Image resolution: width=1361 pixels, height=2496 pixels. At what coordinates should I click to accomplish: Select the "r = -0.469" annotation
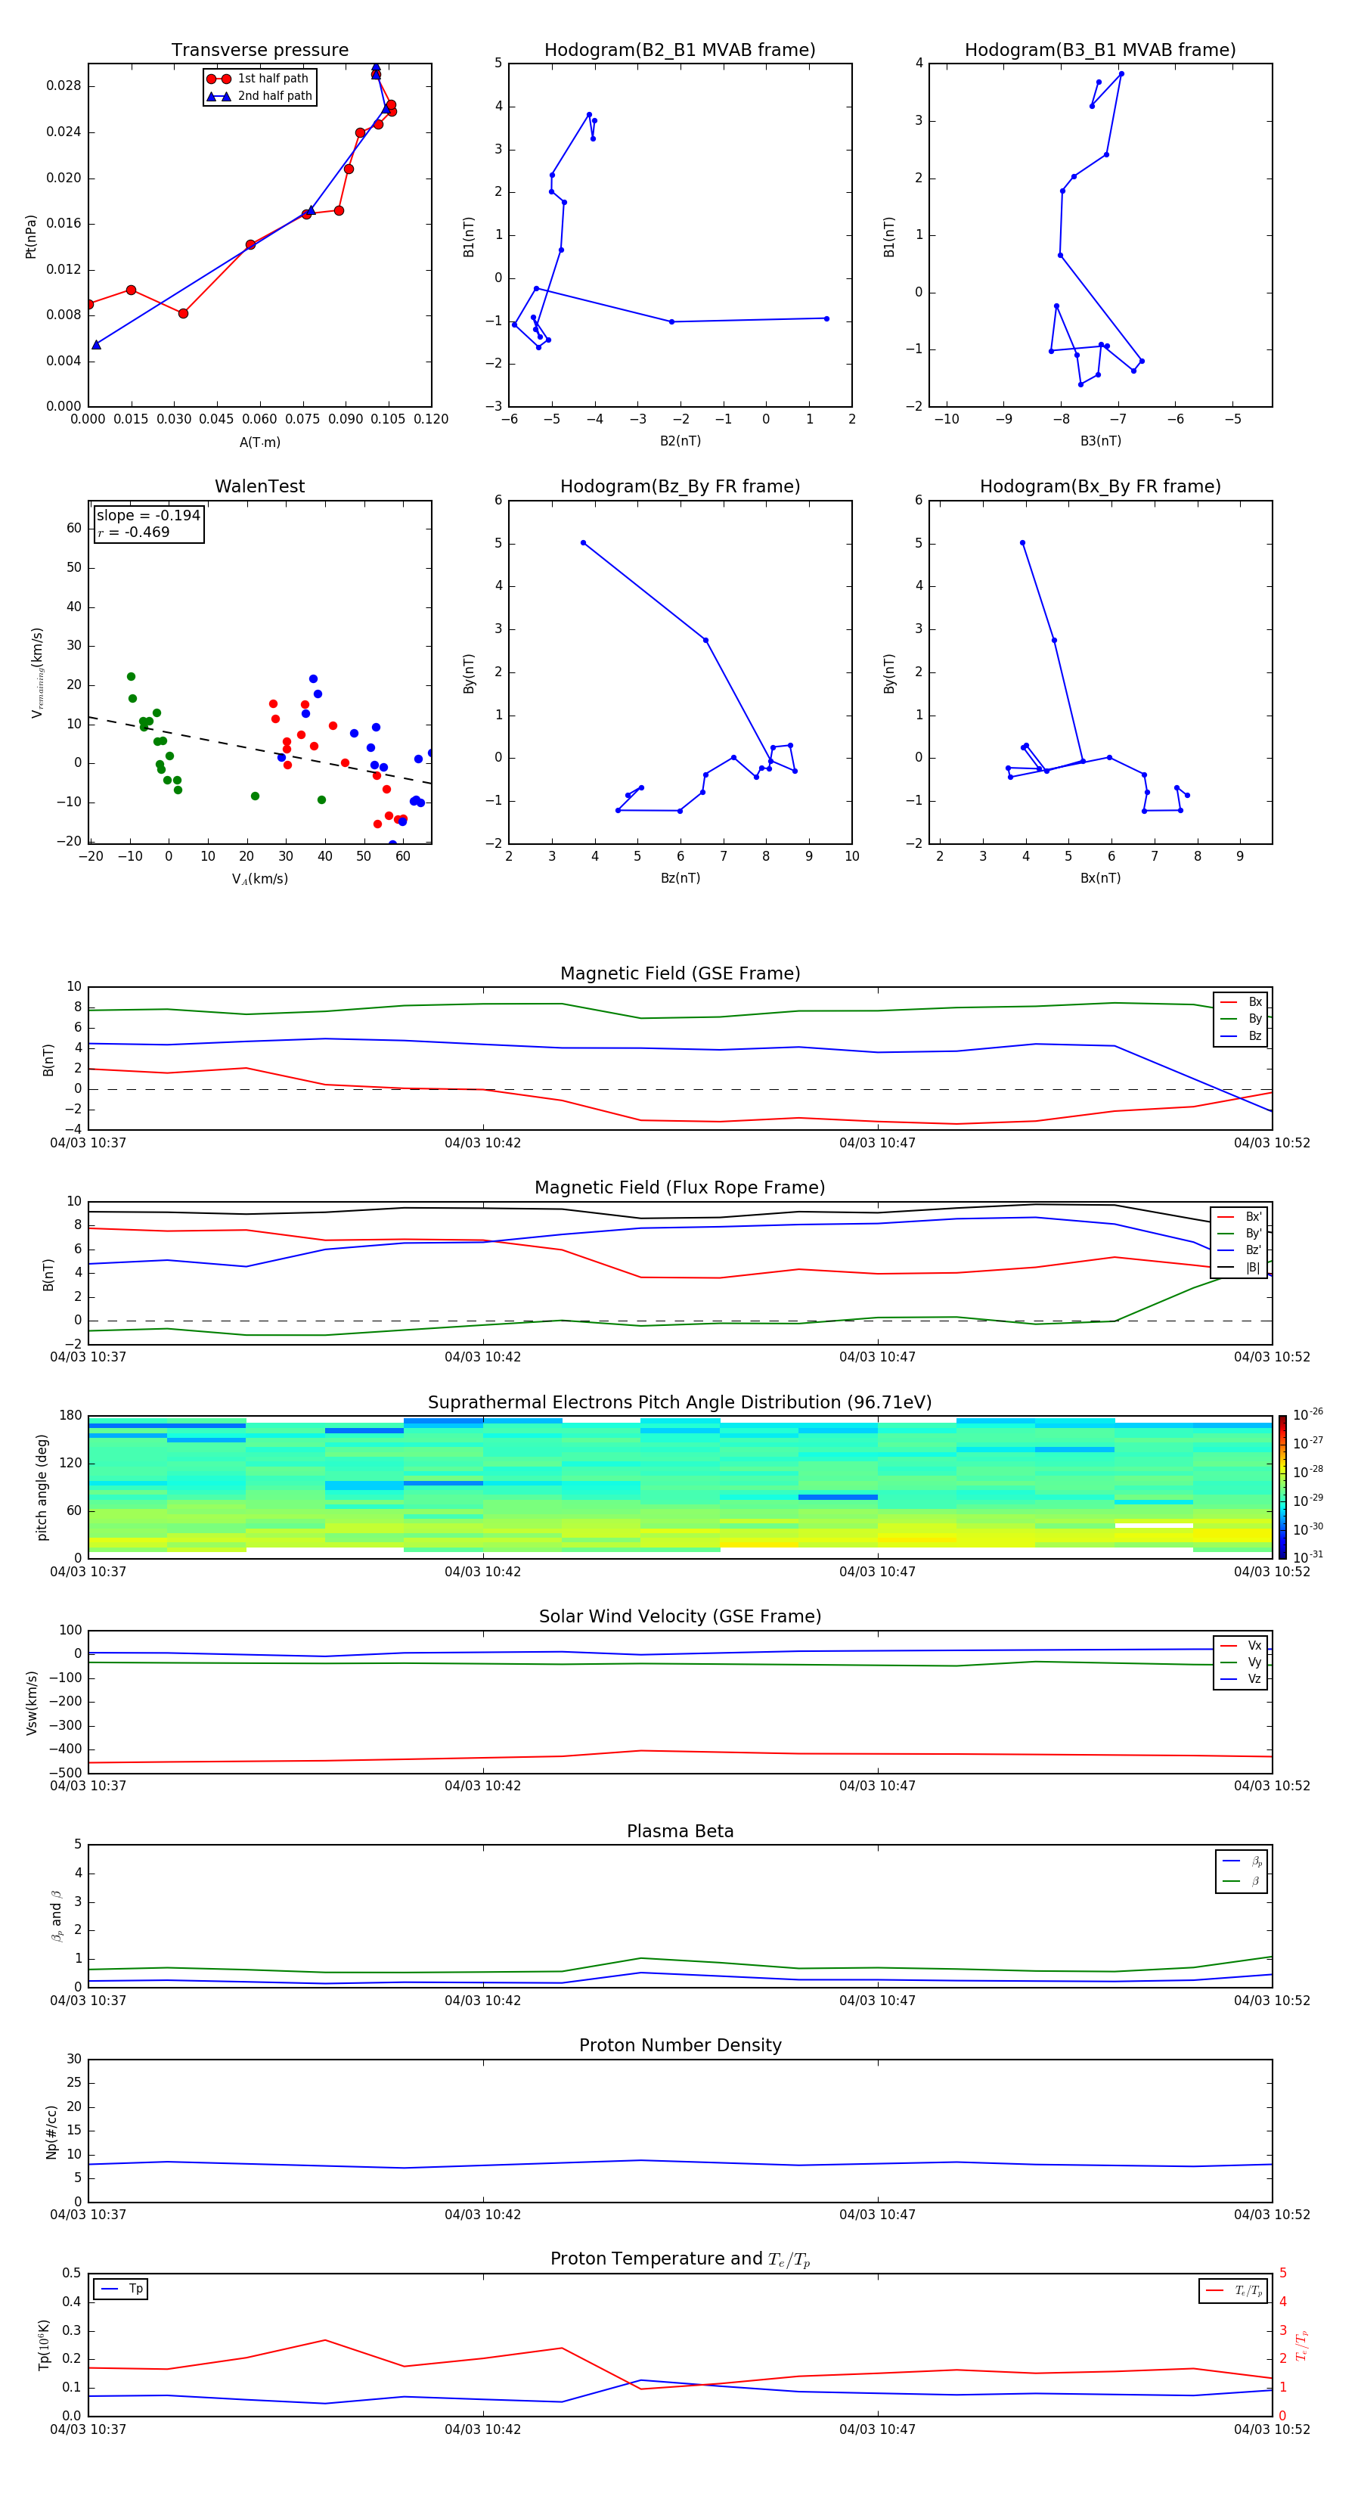click(134, 532)
